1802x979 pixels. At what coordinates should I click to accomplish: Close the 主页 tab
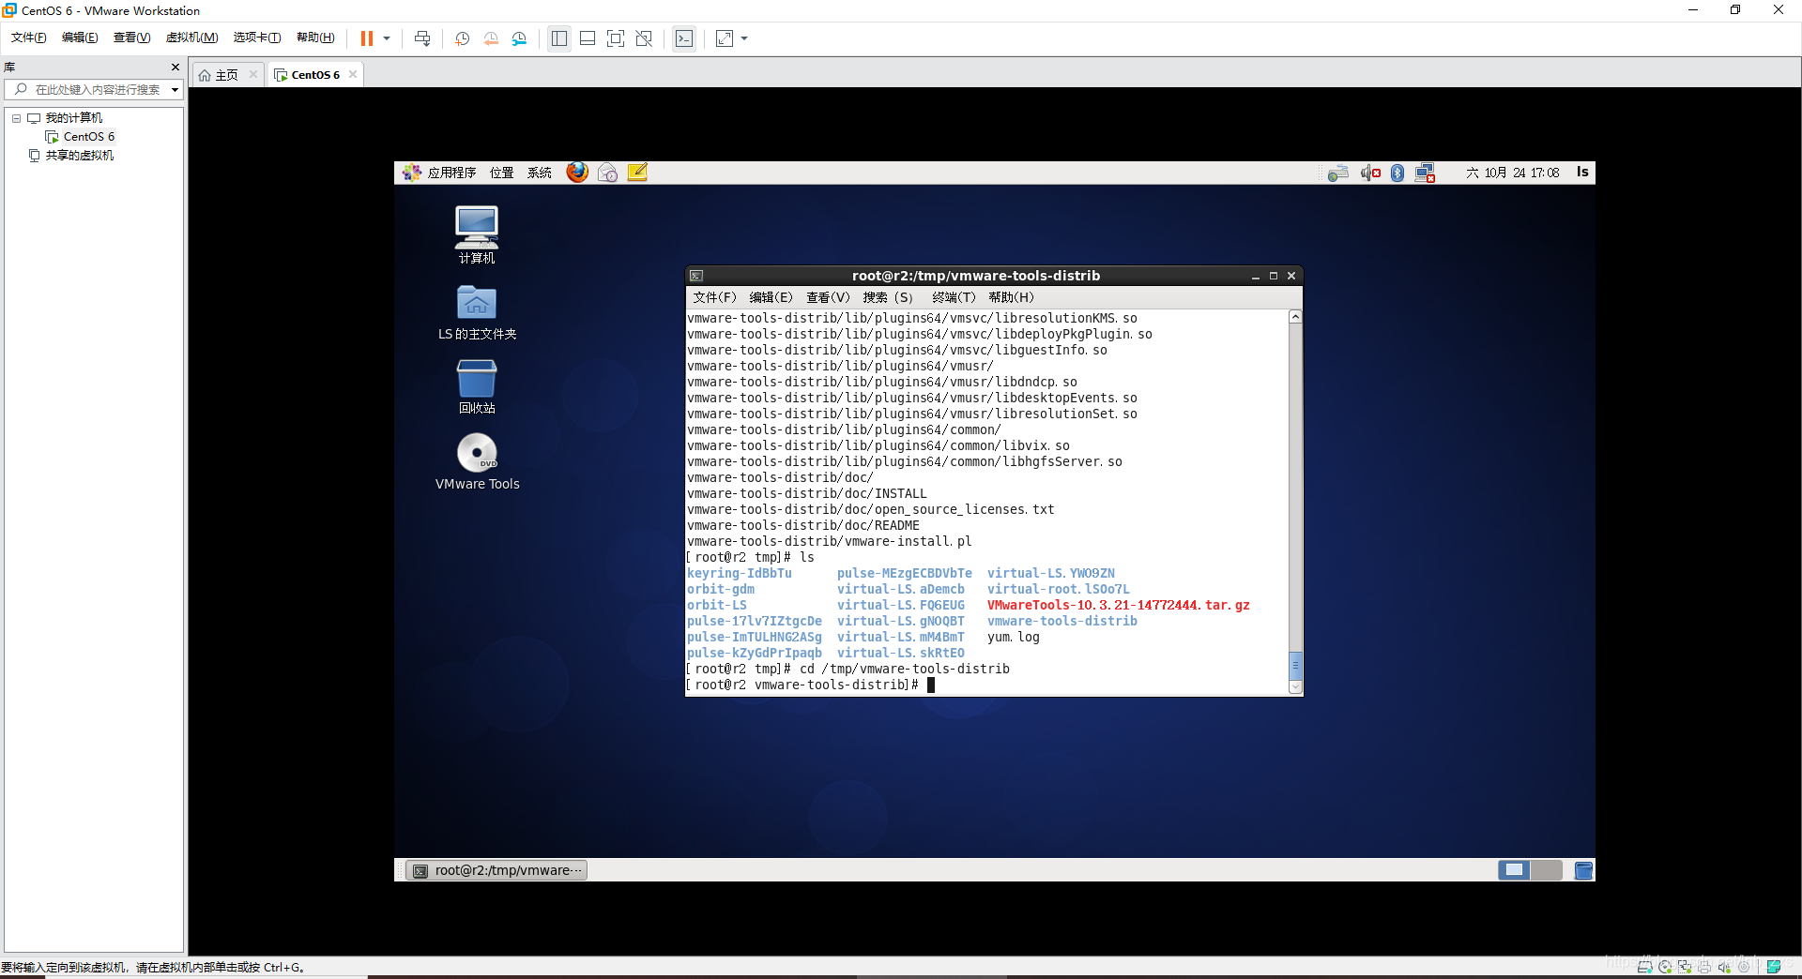253,74
